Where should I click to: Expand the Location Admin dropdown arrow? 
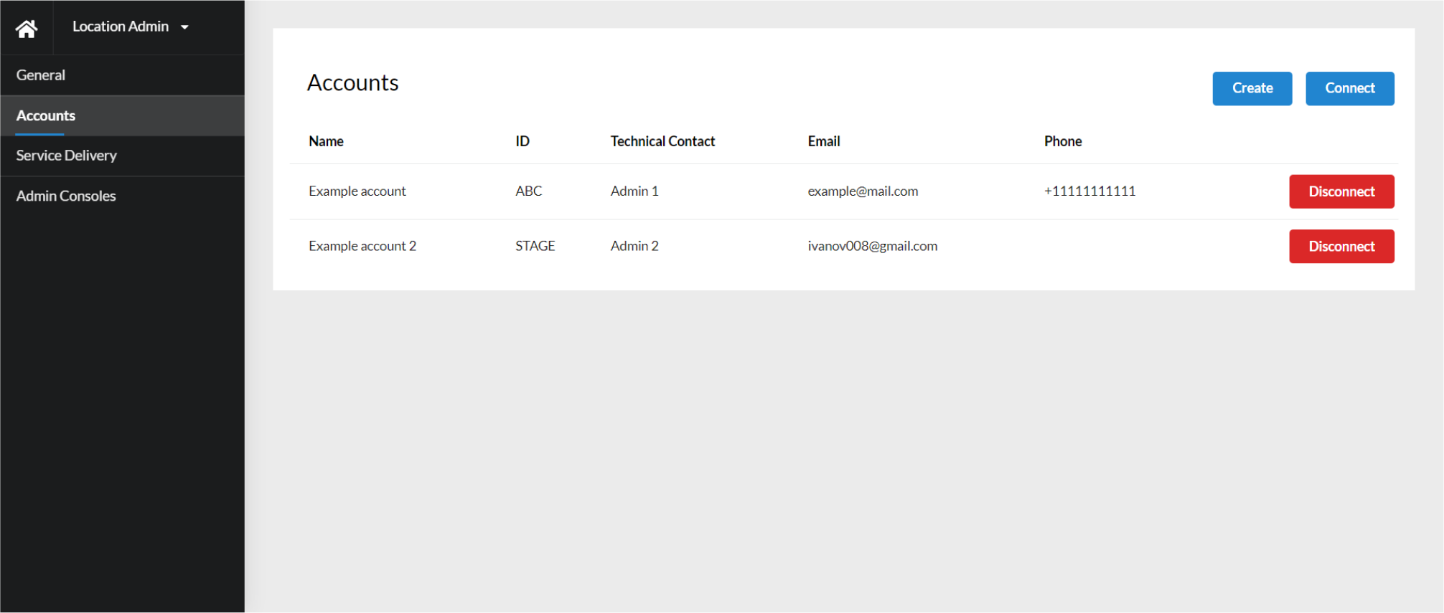click(x=184, y=27)
